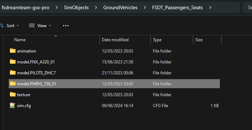Click the search box beside address bar
Screen dimensions: 252x130
pos(247,7)
